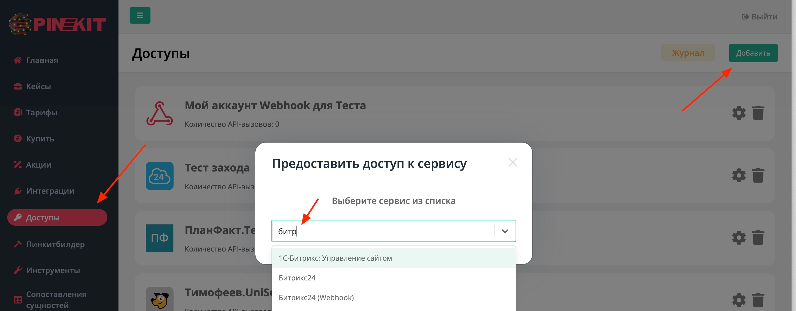Open the Интеграции sidebar section
The width and height of the screenshot is (796, 311).
50,191
